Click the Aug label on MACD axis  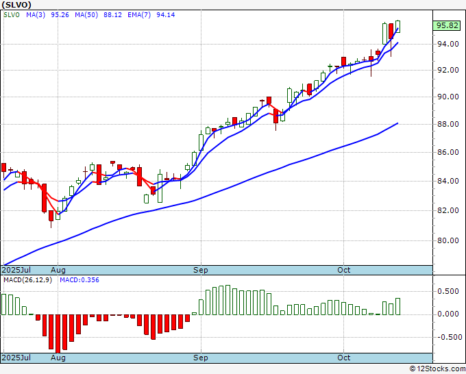pyautogui.click(x=58, y=358)
